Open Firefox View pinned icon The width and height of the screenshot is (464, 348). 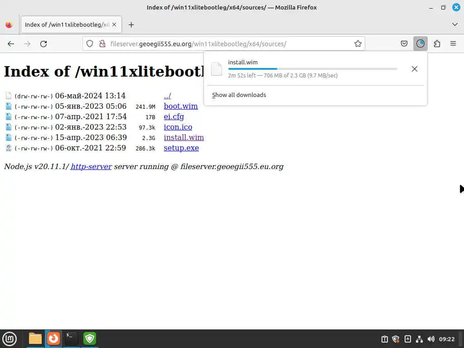(x=9, y=25)
